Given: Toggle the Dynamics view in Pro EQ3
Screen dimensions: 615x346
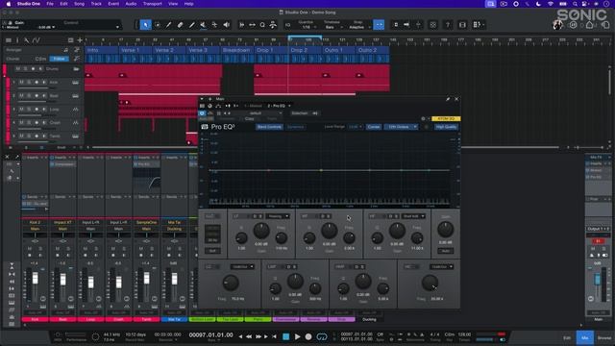Looking at the screenshot, I should click(295, 127).
